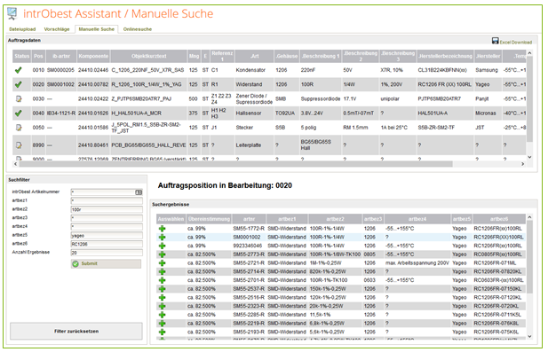
Task: Click the Suchergebnisse scrollbar up arrow
Action: [x=530, y=217]
